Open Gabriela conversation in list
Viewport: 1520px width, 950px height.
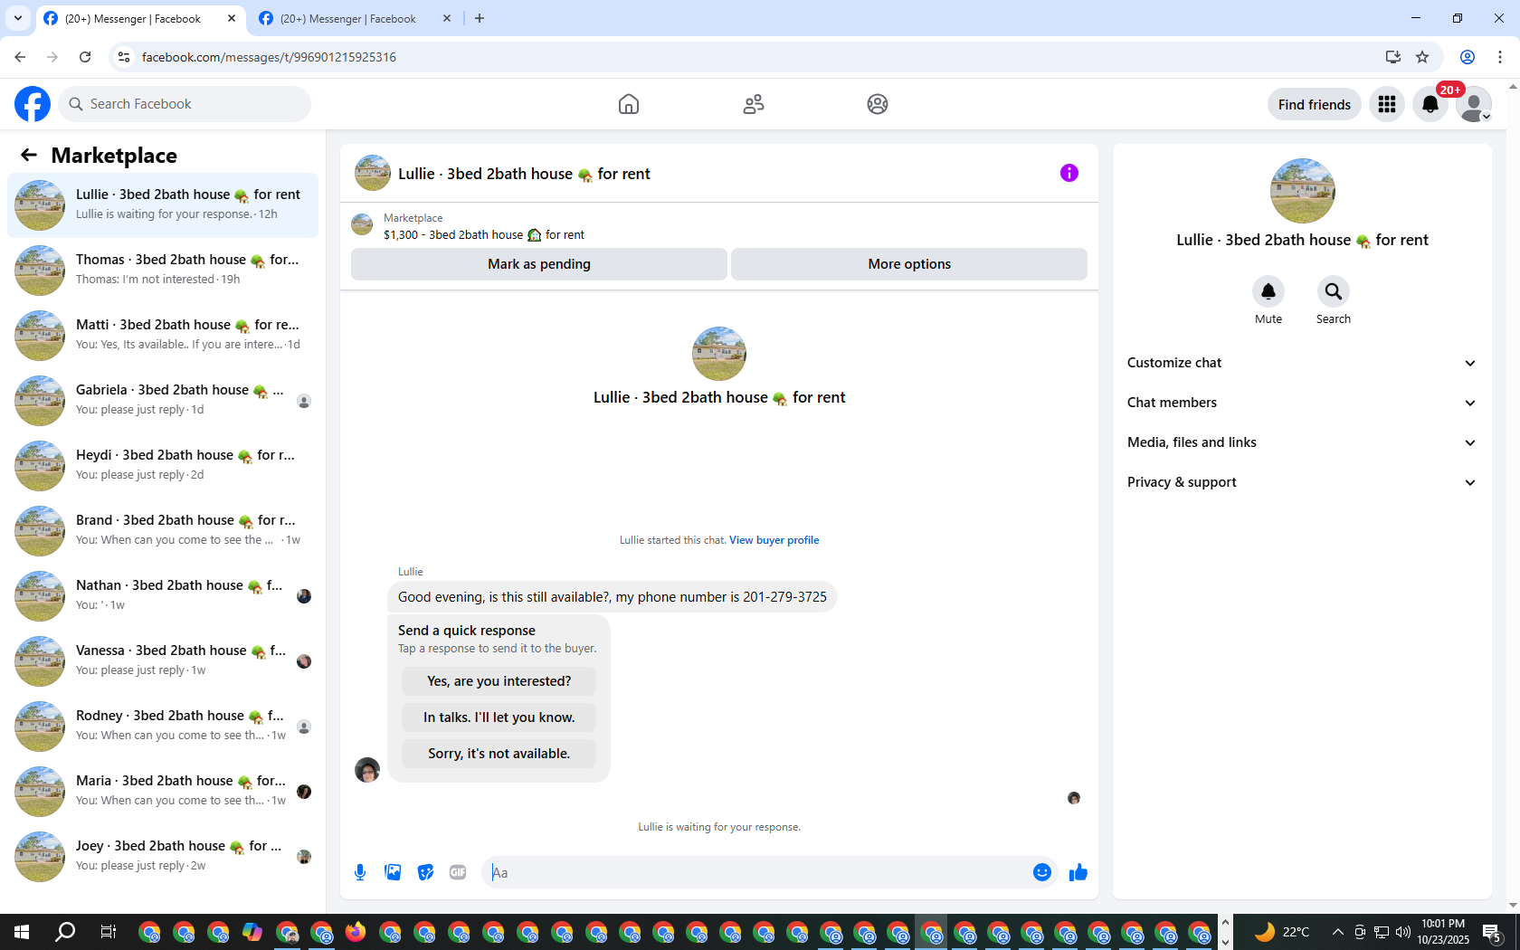(163, 401)
